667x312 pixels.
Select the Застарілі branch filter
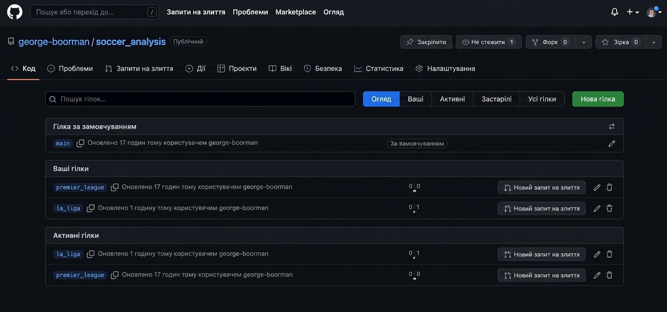(x=496, y=99)
